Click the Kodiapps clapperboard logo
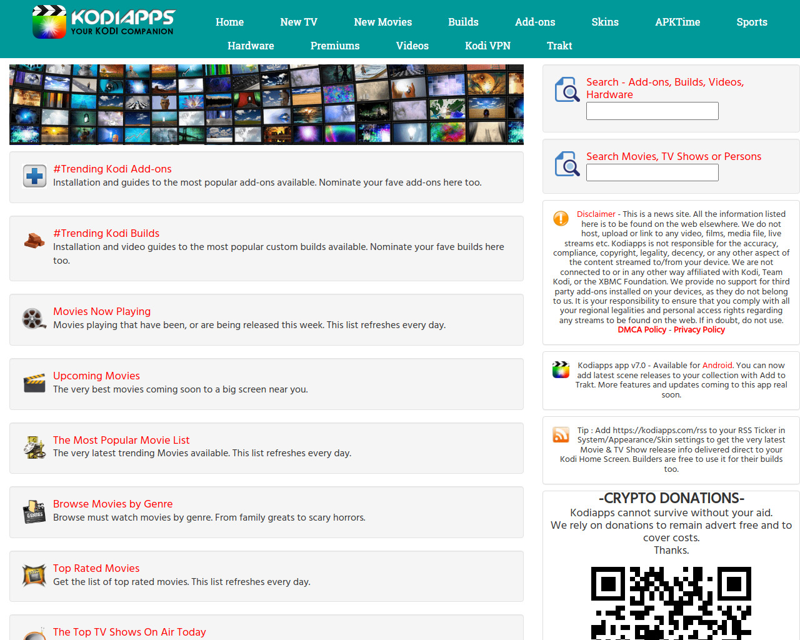The width and height of the screenshot is (800, 640). tap(49, 22)
